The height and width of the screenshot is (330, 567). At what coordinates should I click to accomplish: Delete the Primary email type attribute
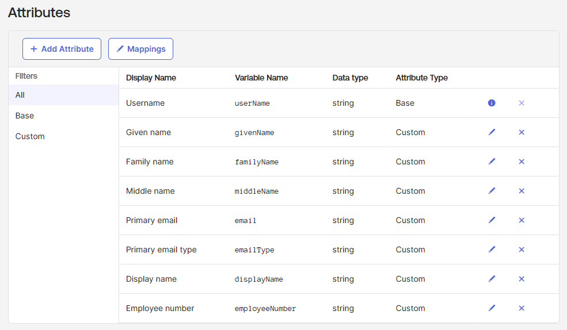coord(522,250)
